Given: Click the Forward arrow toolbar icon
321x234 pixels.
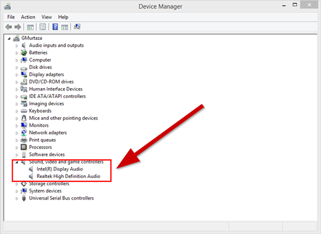Looking at the screenshot, I should point(18,27).
